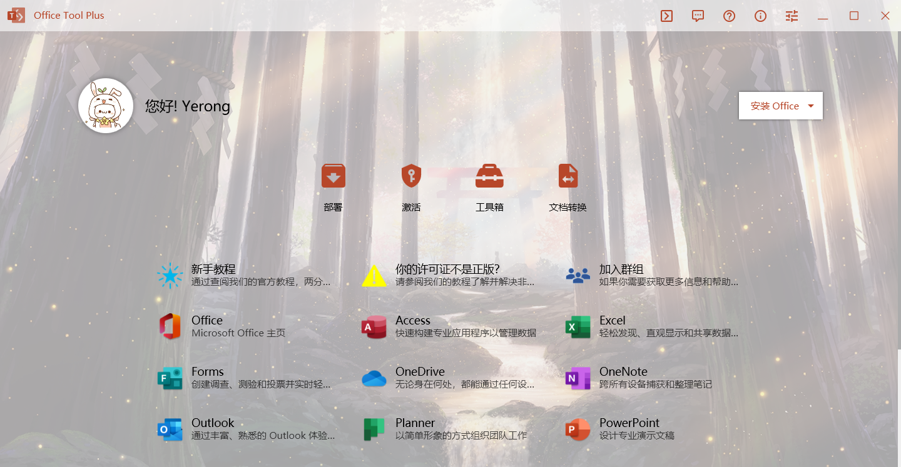Click the 安装 Office button
The height and width of the screenshot is (467, 901).
774,106
